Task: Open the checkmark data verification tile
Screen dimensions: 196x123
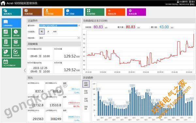Action: tap(16, 53)
